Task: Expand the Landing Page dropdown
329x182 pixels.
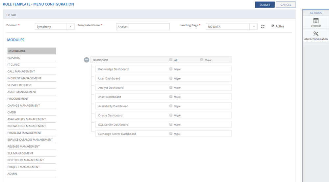Action: point(253,27)
